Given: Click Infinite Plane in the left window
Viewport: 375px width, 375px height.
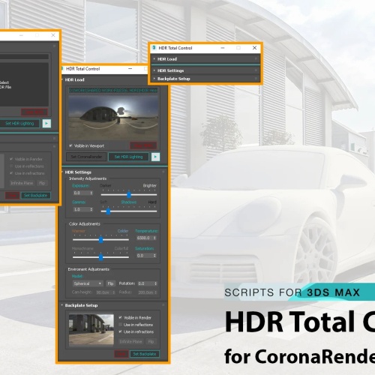Looking at the screenshot, I should (22, 183).
